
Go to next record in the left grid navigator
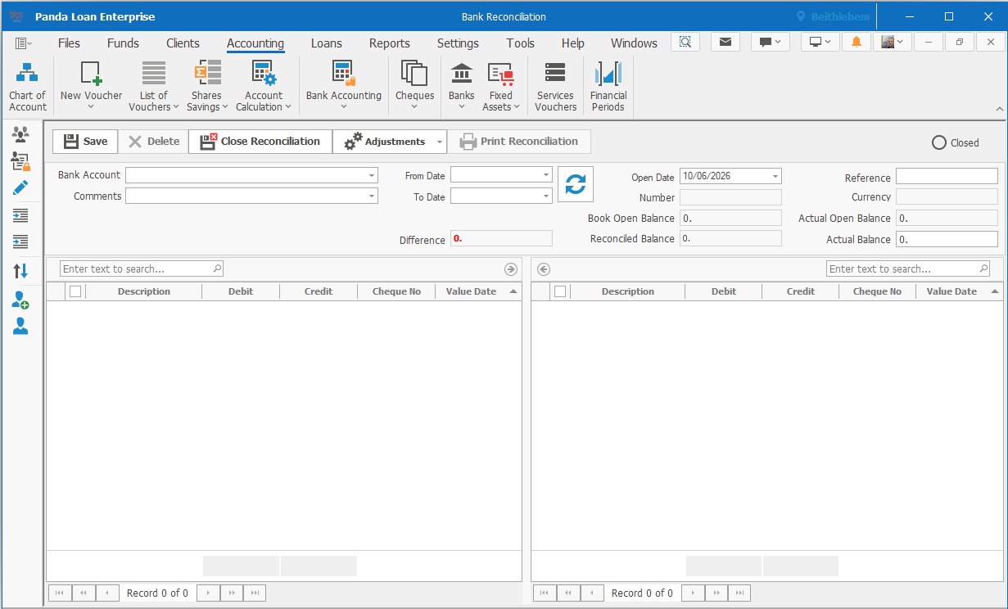click(208, 593)
